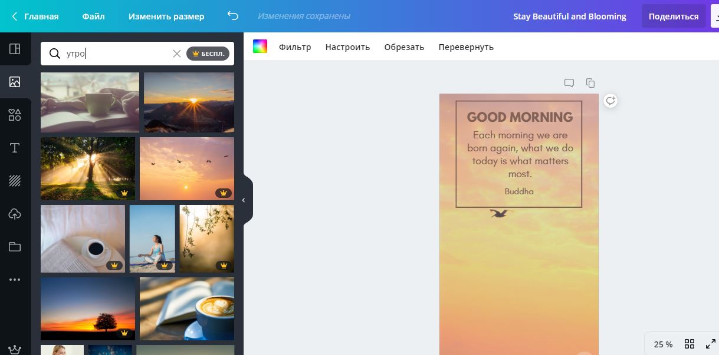Image resolution: width=719 pixels, height=355 pixels.
Task: Open the Photos panel in sidebar
Action: (15, 82)
